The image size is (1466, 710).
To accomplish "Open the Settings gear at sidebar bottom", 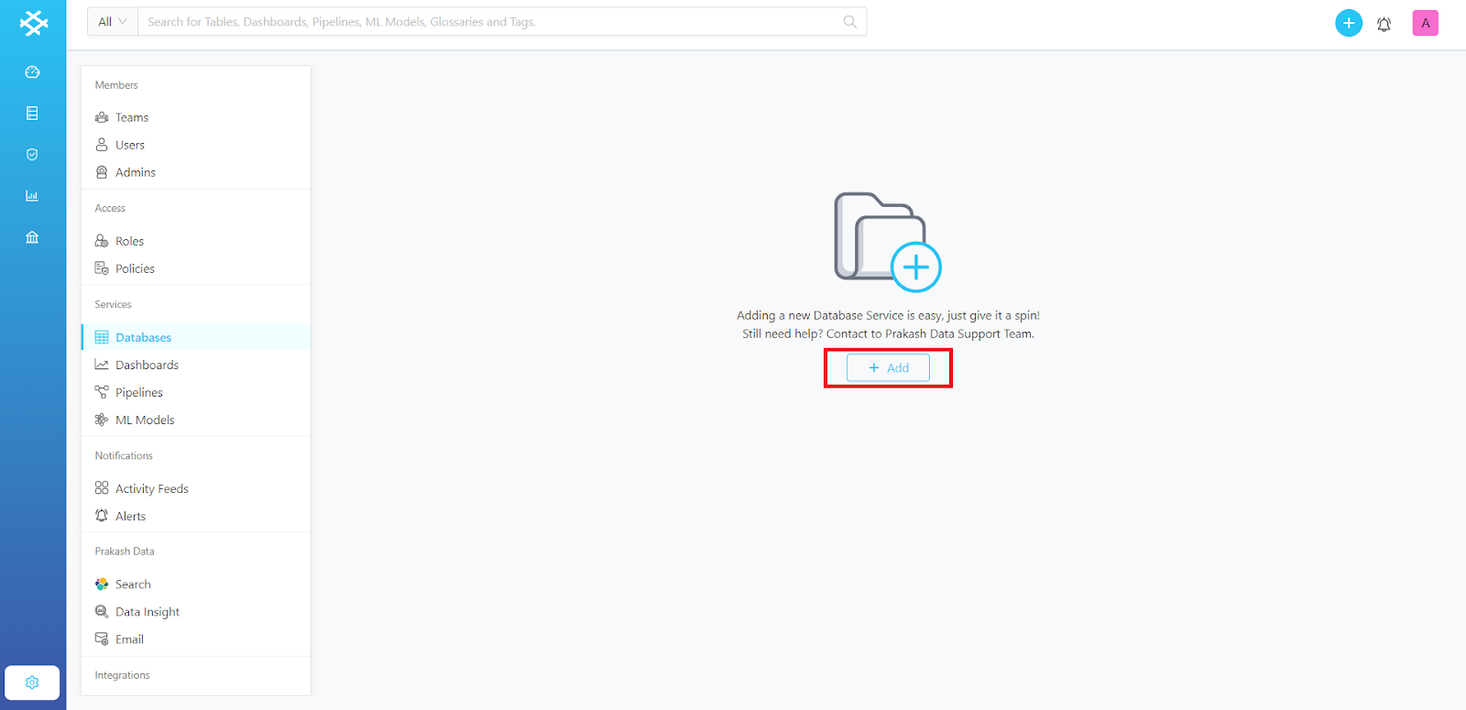I will [32, 683].
